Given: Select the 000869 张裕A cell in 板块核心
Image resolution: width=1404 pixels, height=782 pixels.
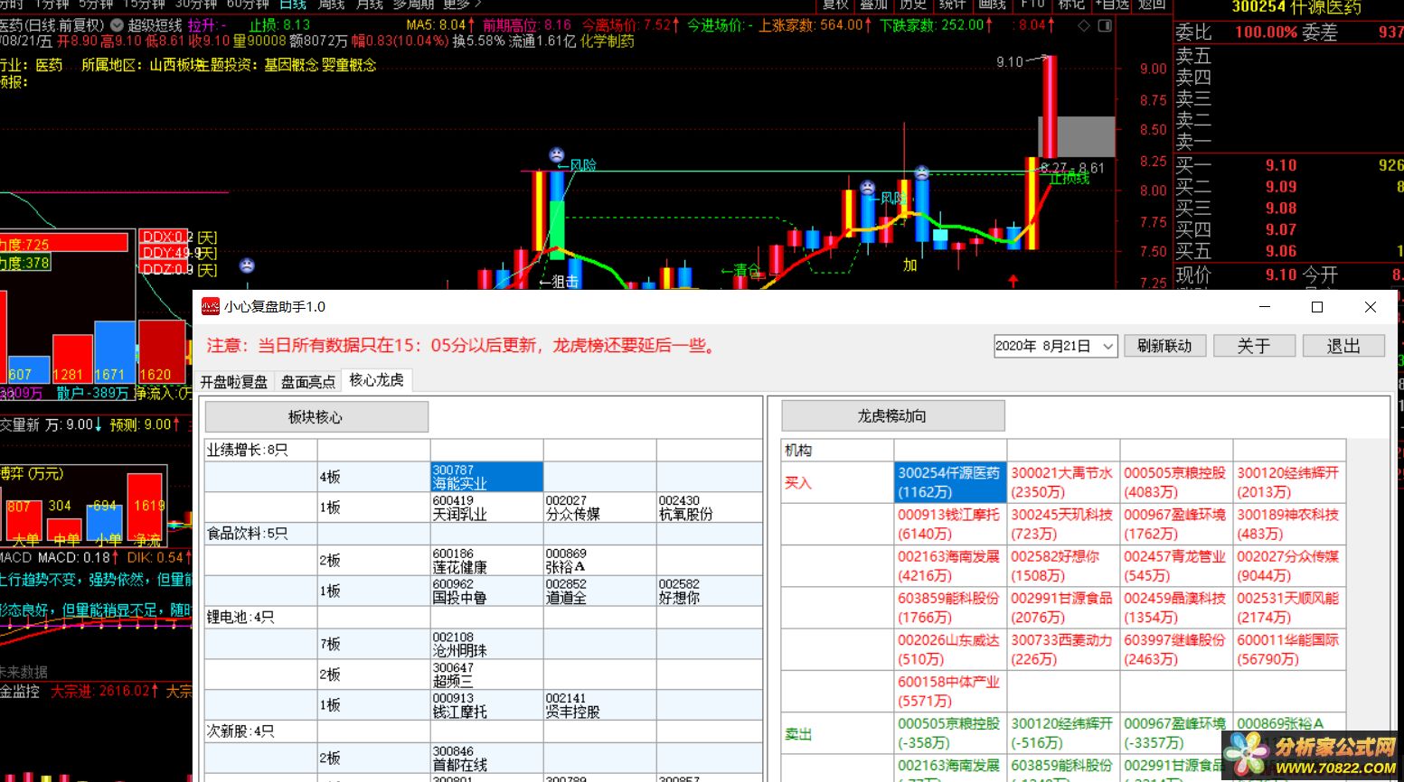Looking at the screenshot, I should [x=599, y=561].
